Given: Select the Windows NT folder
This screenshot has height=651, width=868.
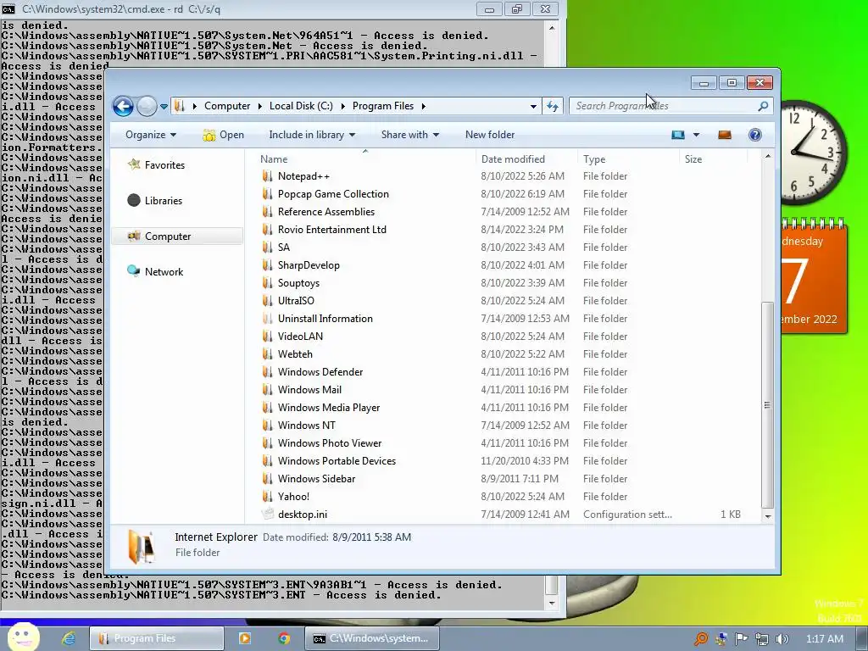Looking at the screenshot, I should (x=306, y=426).
